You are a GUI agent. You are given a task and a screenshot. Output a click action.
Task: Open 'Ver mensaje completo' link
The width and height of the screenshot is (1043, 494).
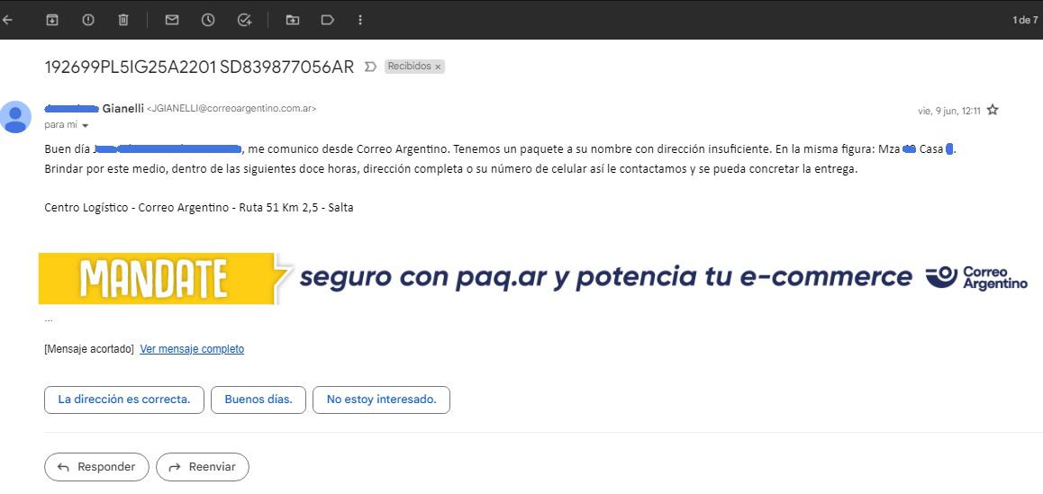[192, 349]
